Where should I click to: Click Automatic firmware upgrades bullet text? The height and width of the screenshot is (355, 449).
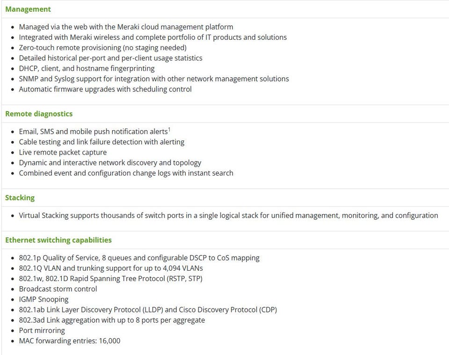click(105, 89)
